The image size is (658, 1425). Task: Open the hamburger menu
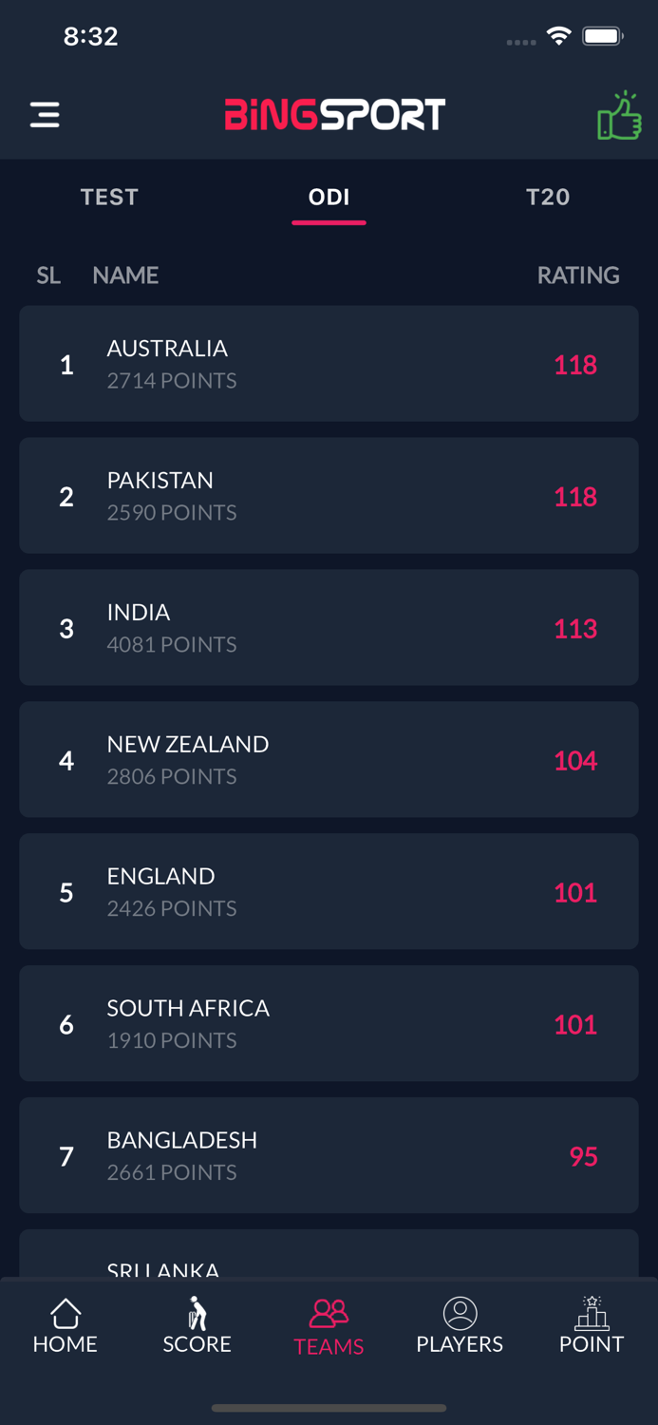[45, 115]
